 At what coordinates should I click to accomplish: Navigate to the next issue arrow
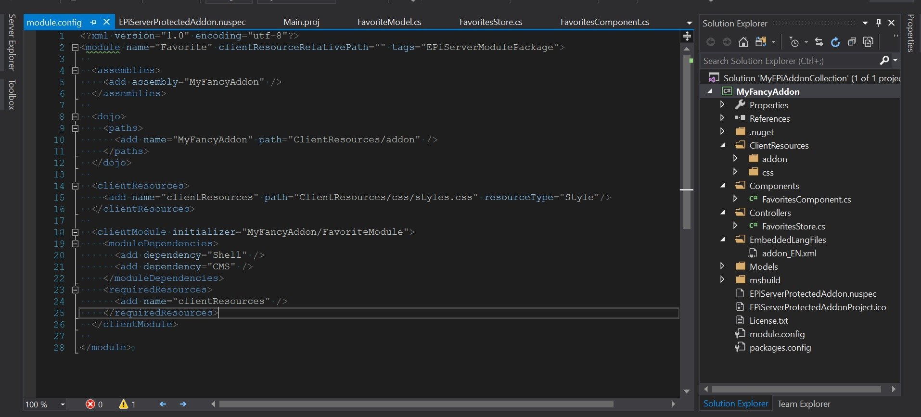click(x=183, y=404)
